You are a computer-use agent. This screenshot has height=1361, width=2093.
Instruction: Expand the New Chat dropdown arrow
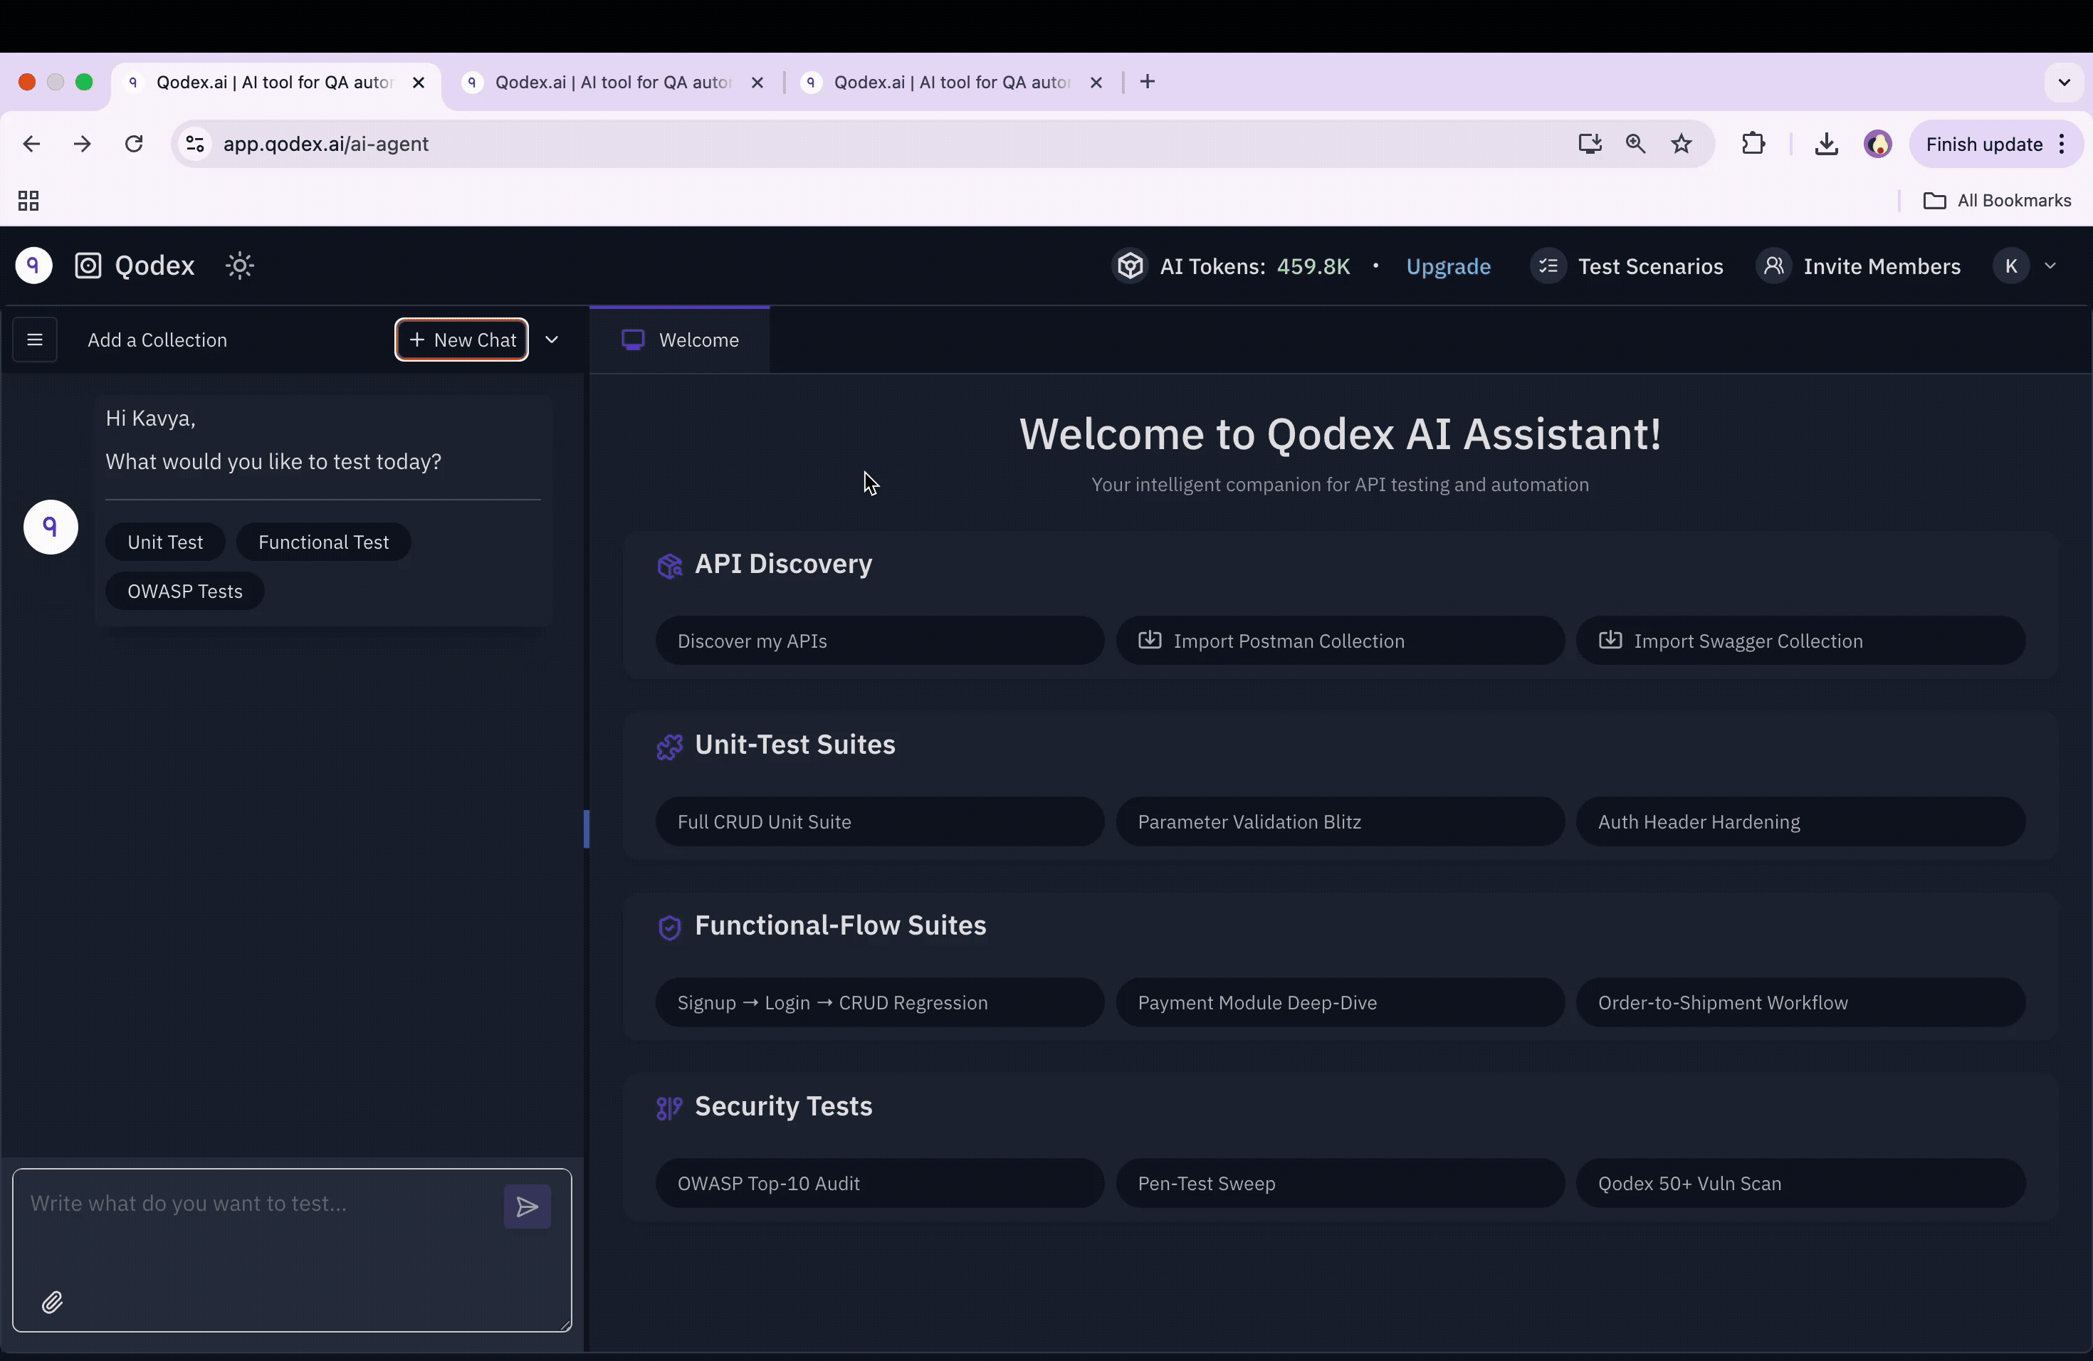pos(552,340)
